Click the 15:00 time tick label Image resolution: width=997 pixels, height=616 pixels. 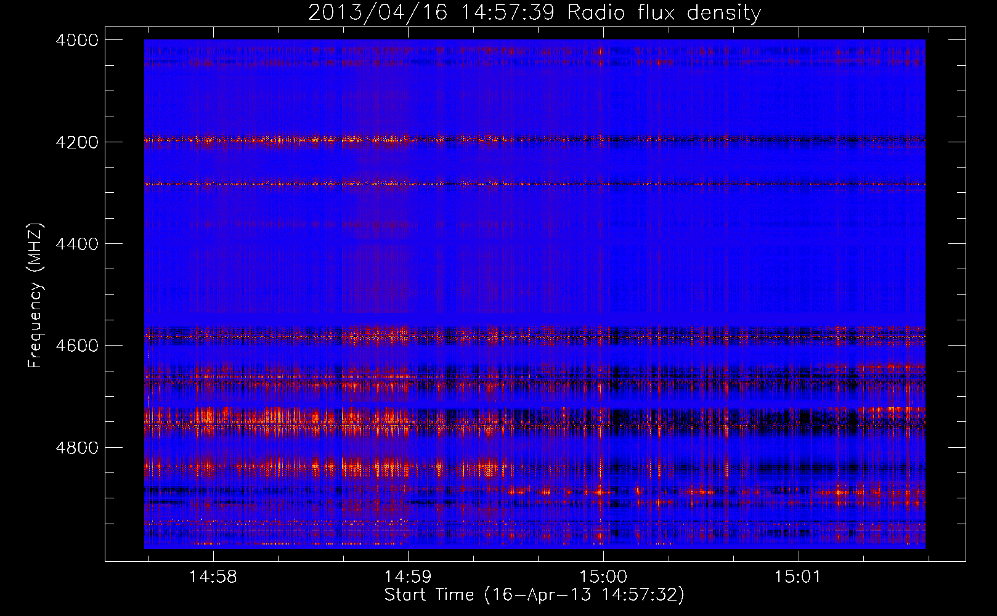click(603, 577)
